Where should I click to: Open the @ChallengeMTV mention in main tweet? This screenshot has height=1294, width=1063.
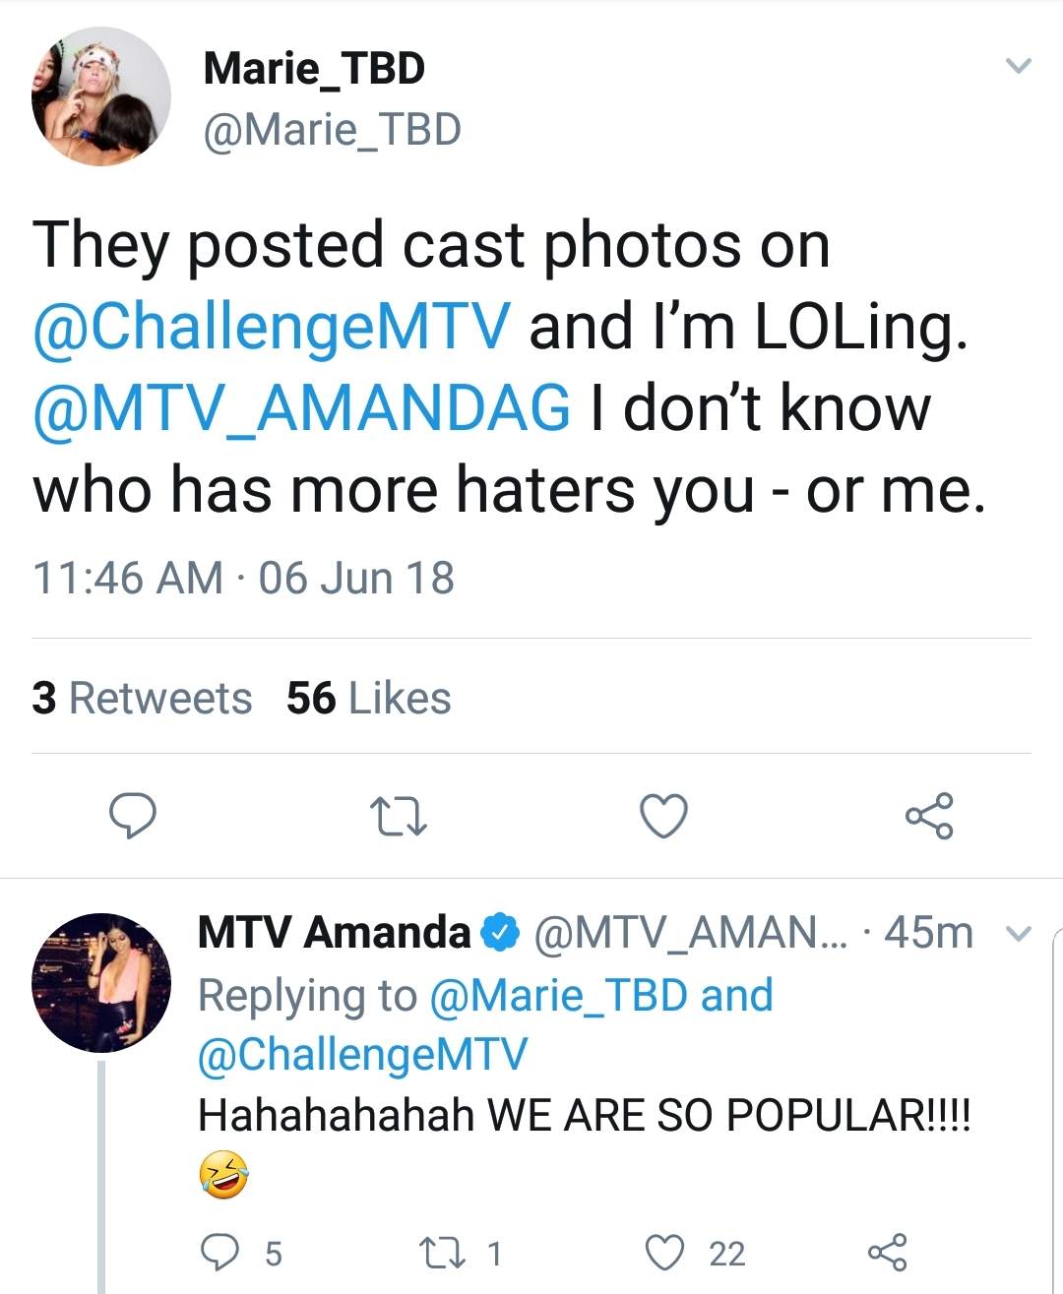272,328
